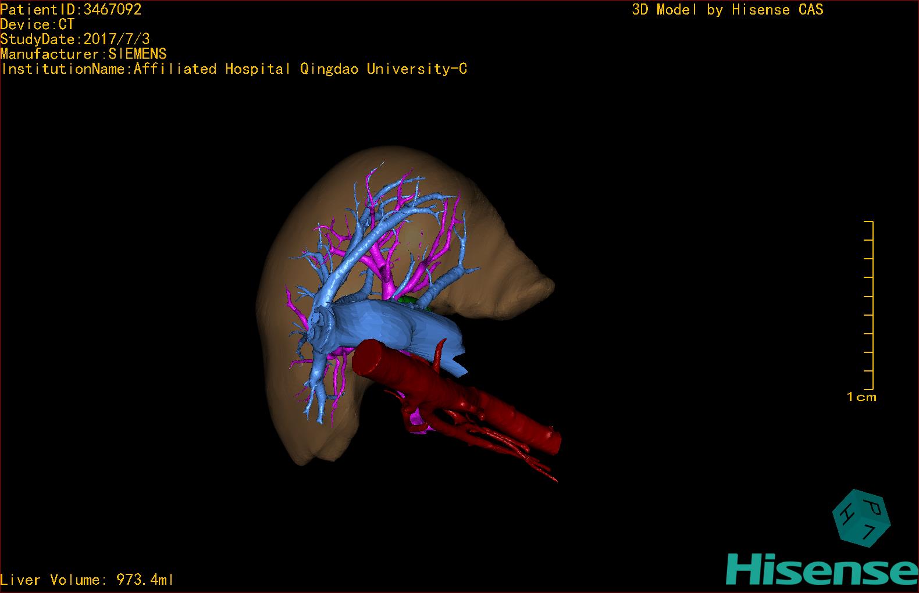Click the StudyDate:2017/7/3 text
The width and height of the screenshot is (919, 593).
pos(75,39)
